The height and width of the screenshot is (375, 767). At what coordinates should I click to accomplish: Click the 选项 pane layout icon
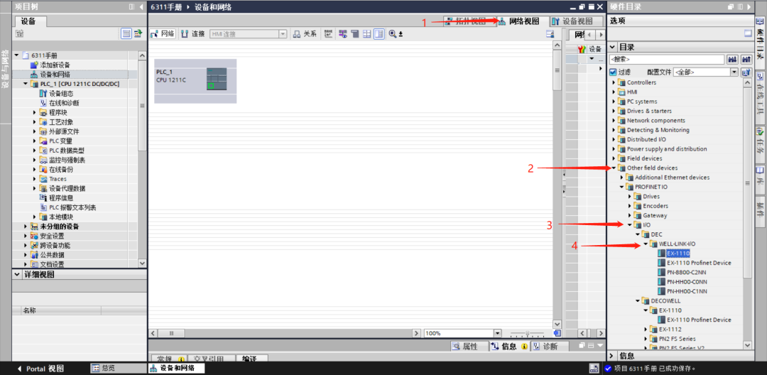click(747, 33)
